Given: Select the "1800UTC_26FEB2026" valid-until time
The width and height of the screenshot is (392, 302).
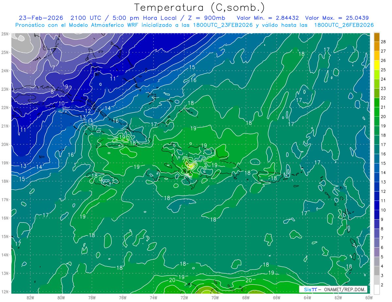Looking at the screenshot, I should click(x=344, y=25).
